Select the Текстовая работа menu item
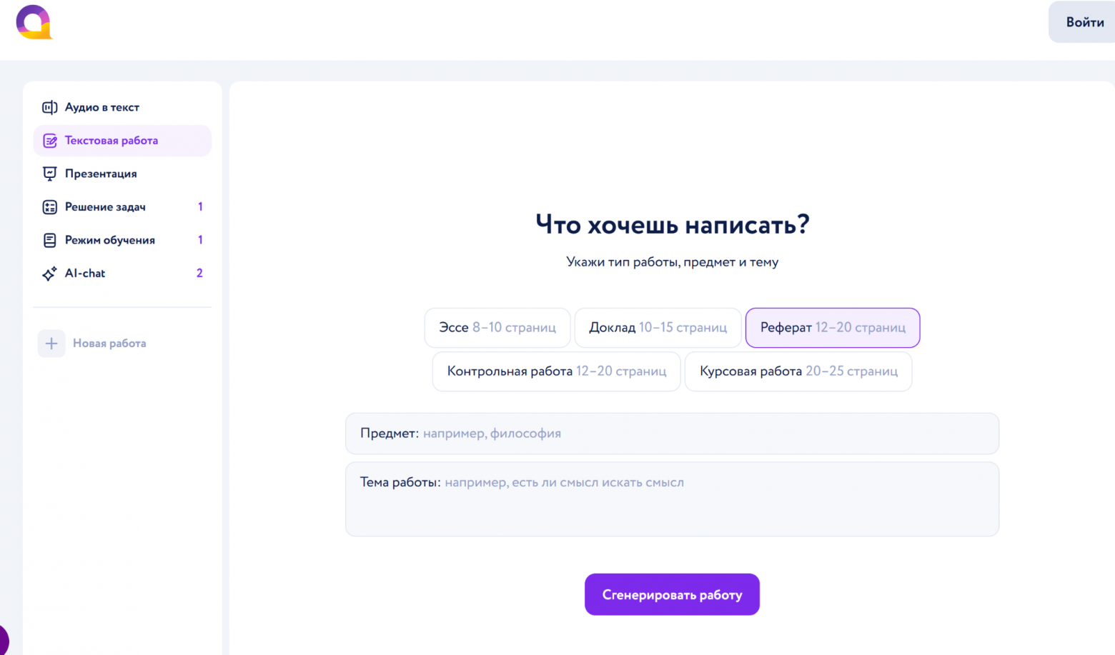Image resolution: width=1115 pixels, height=655 pixels. (122, 141)
